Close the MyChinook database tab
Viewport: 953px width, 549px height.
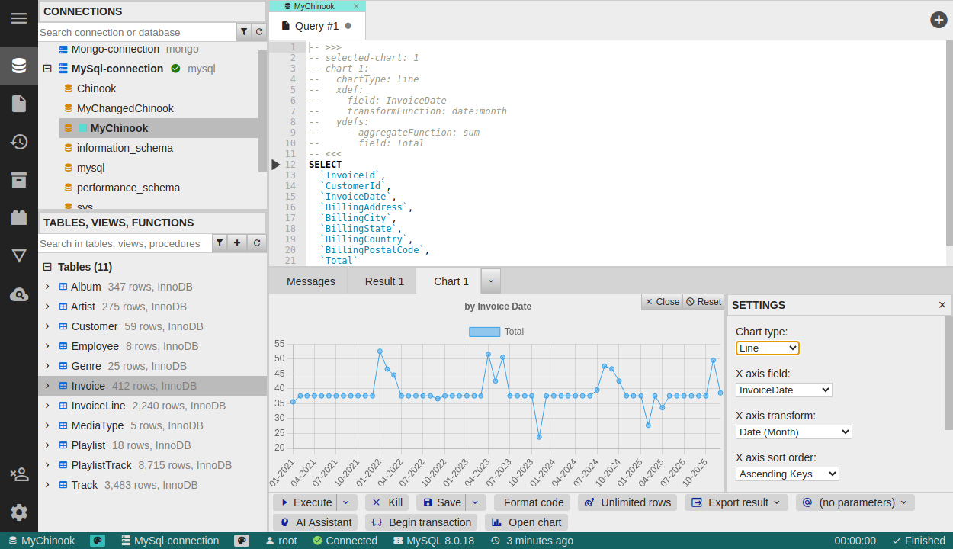tap(356, 6)
